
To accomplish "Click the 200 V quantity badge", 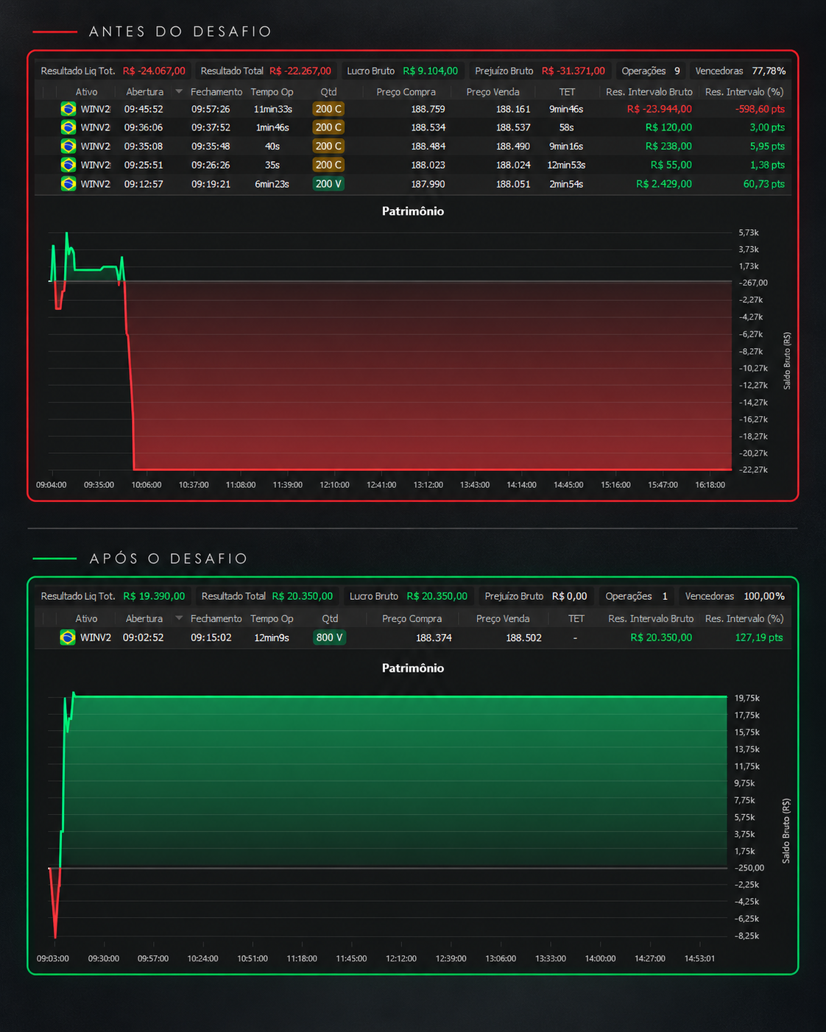I will pos(328,184).
